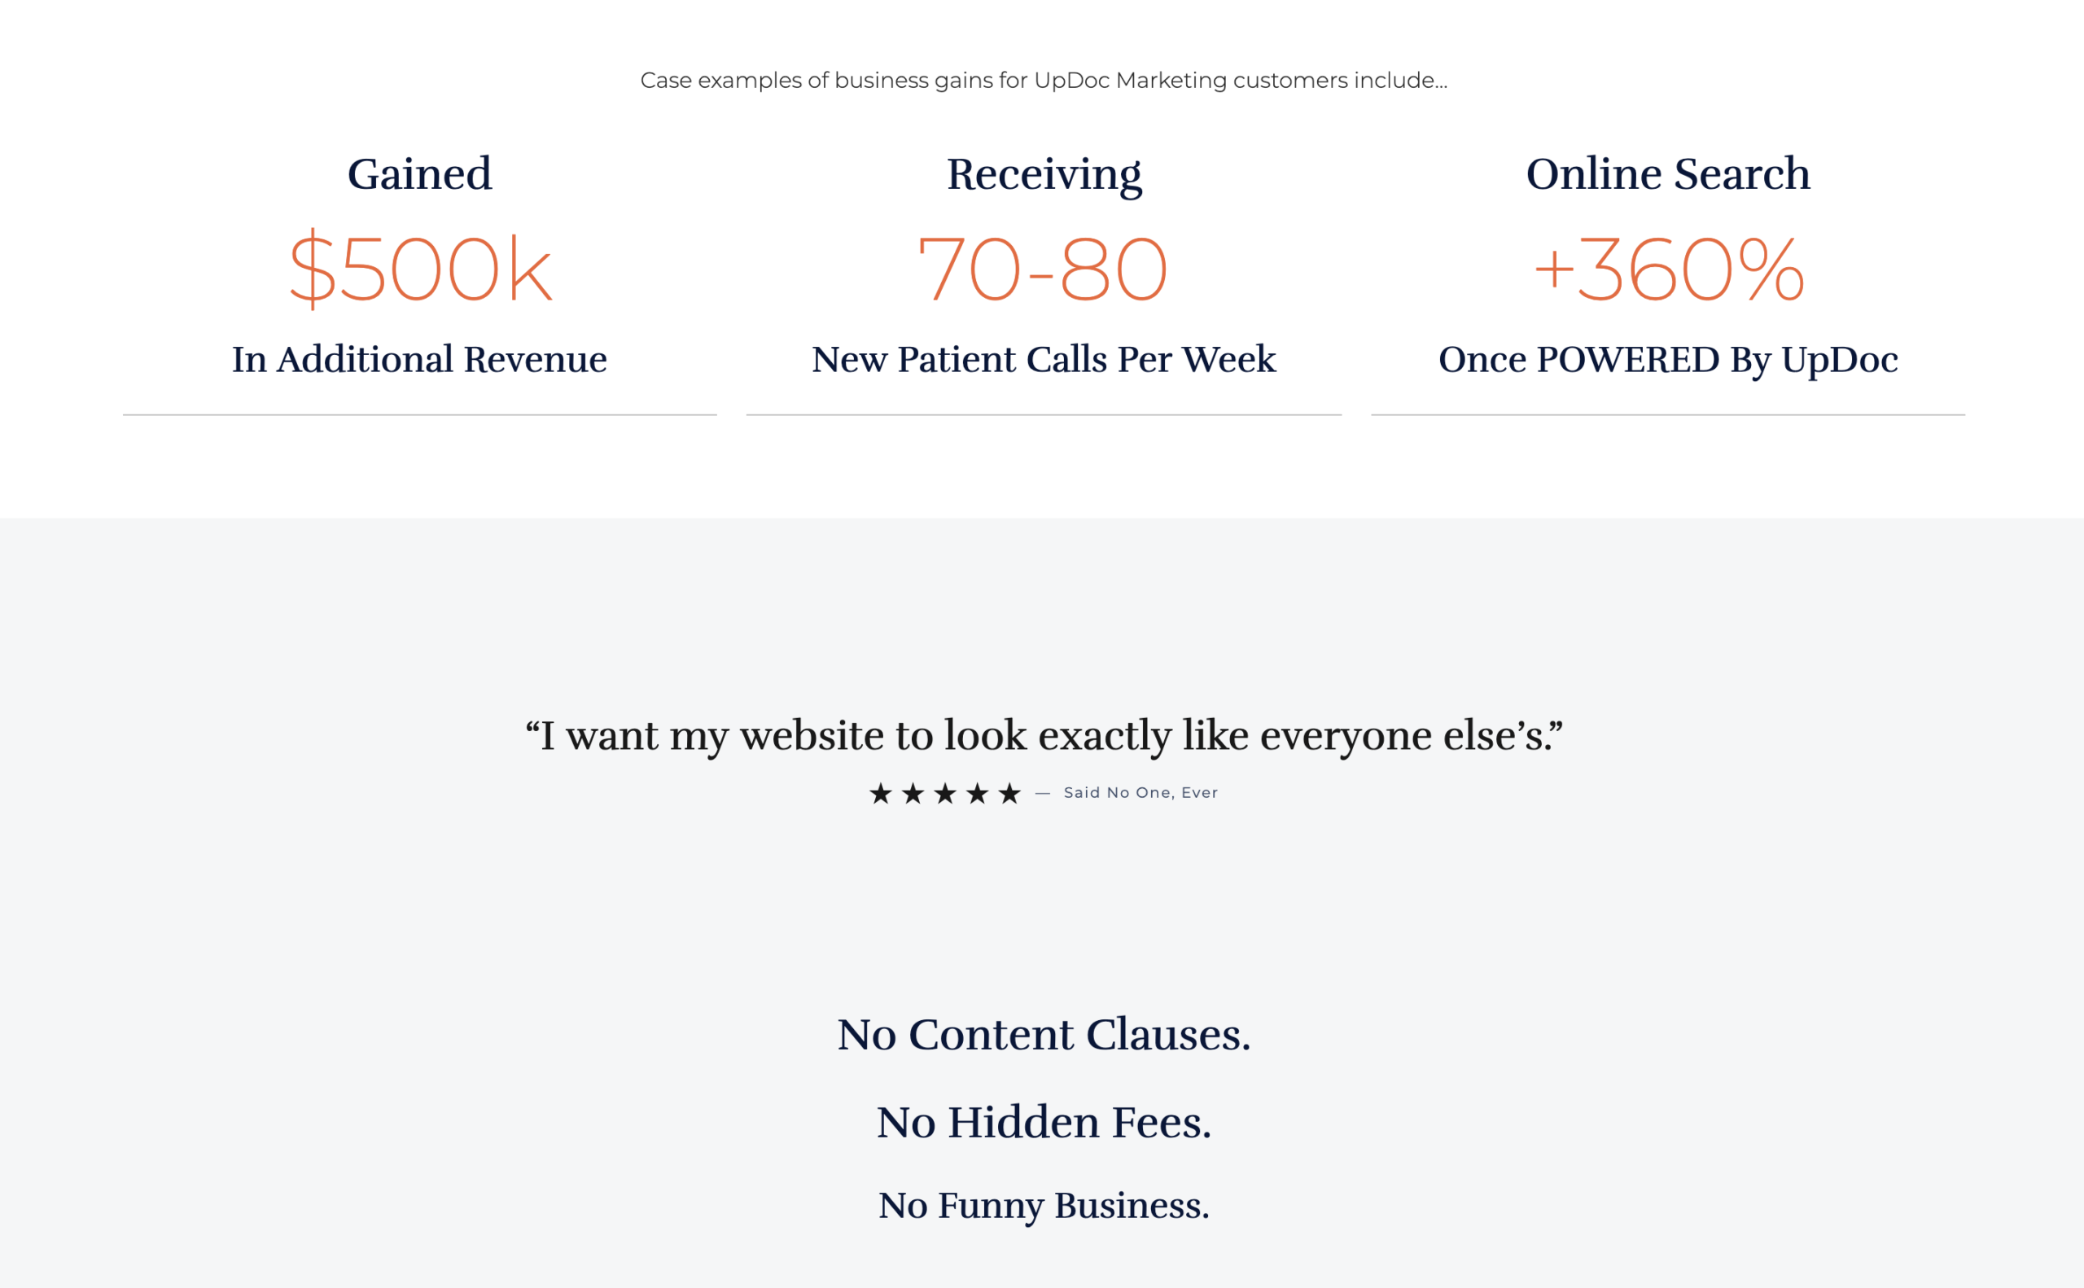This screenshot has width=2084, height=1288.
Task: Click the "No Hidden Fees." heading
Action: [1044, 1122]
